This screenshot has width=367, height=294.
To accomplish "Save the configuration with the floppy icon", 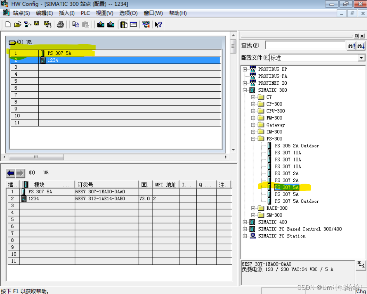I will click(37, 24).
